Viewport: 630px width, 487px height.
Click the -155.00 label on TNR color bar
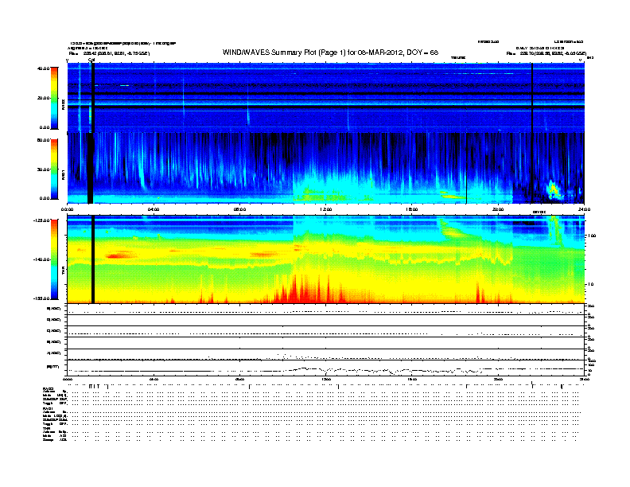pyautogui.click(x=41, y=298)
